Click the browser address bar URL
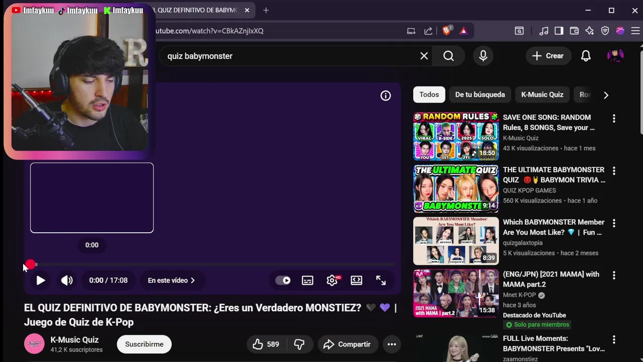The width and height of the screenshot is (643, 362). [x=209, y=31]
